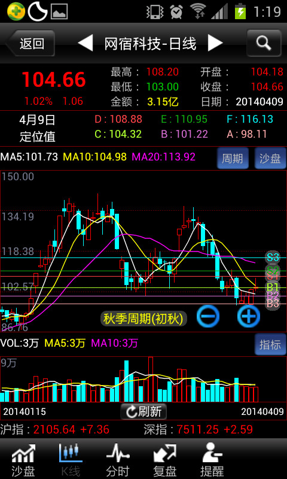
Task: Select the 秋季周期(初秋) cycle label
Action: point(143,319)
